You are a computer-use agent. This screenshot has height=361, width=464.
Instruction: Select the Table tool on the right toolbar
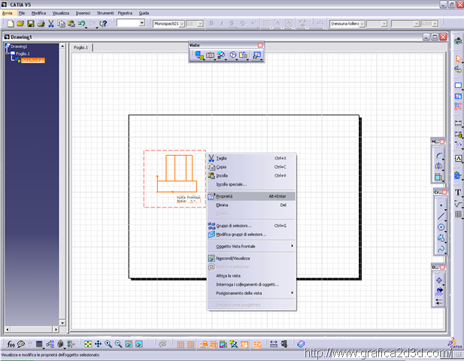click(458, 215)
